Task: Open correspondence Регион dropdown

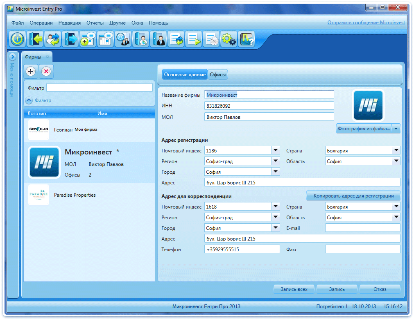Action: 276,217
